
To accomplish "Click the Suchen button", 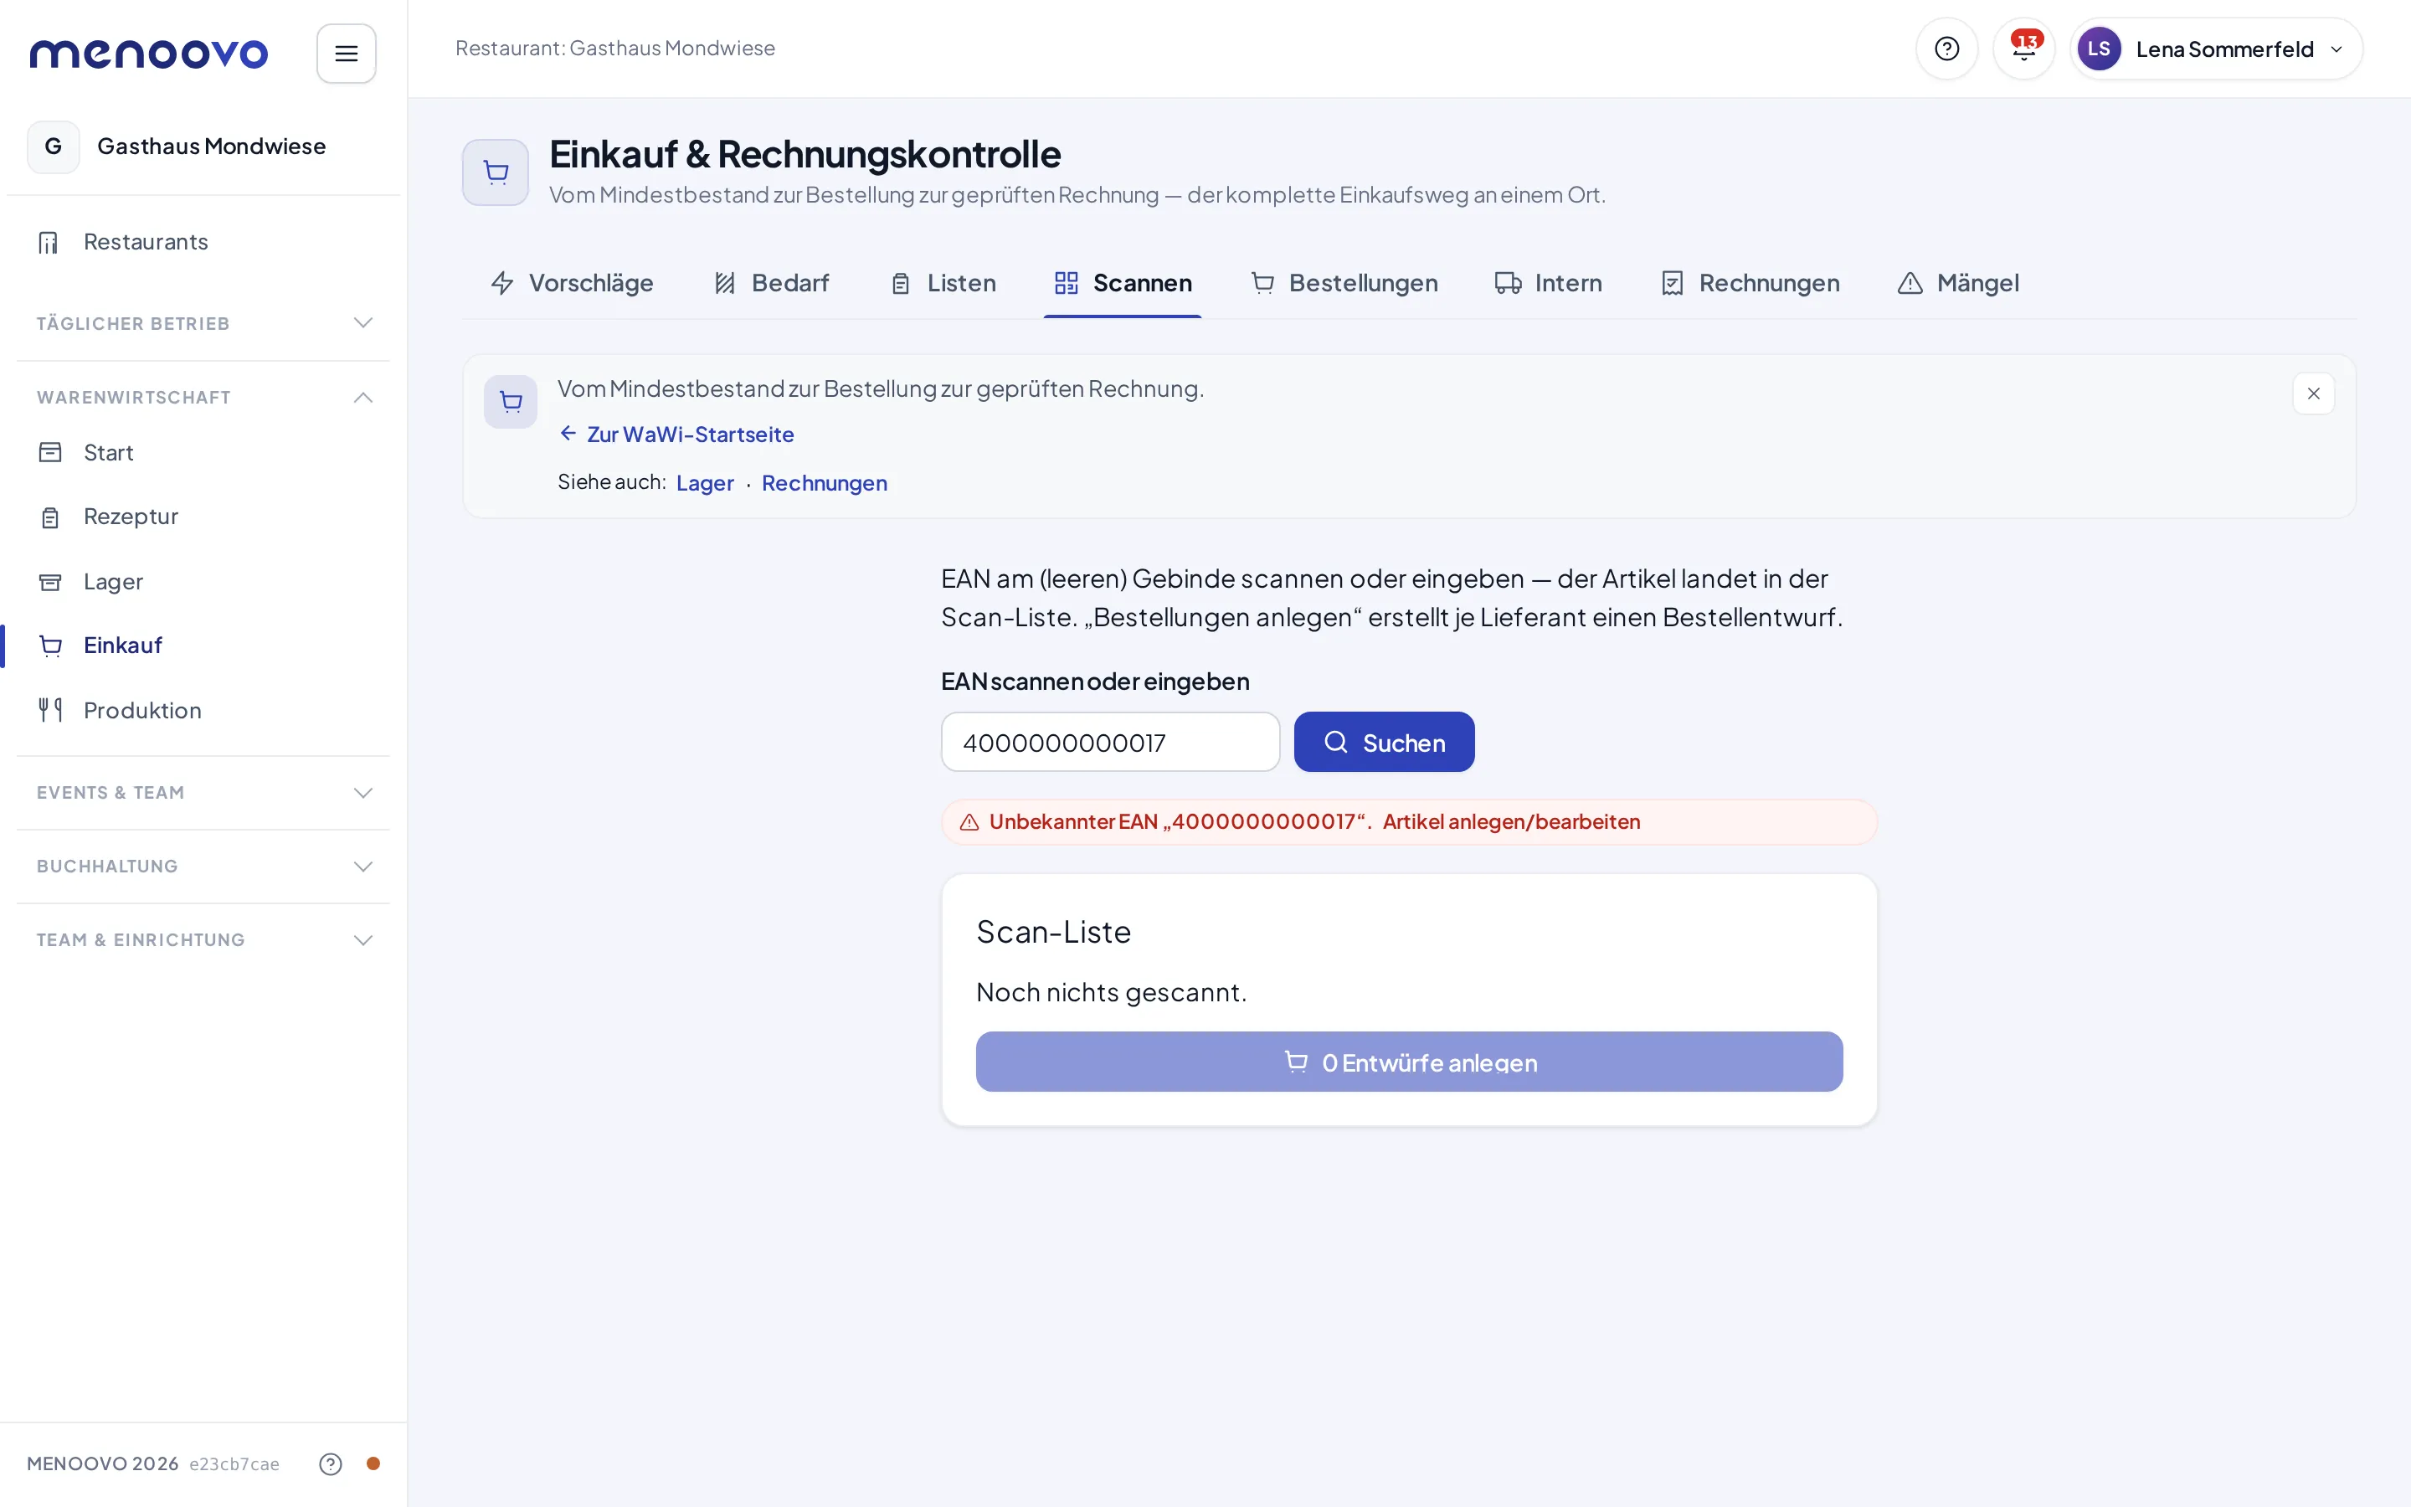I will [x=1384, y=742].
